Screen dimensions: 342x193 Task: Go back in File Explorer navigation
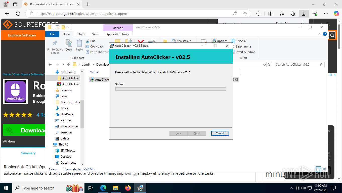point(50,65)
